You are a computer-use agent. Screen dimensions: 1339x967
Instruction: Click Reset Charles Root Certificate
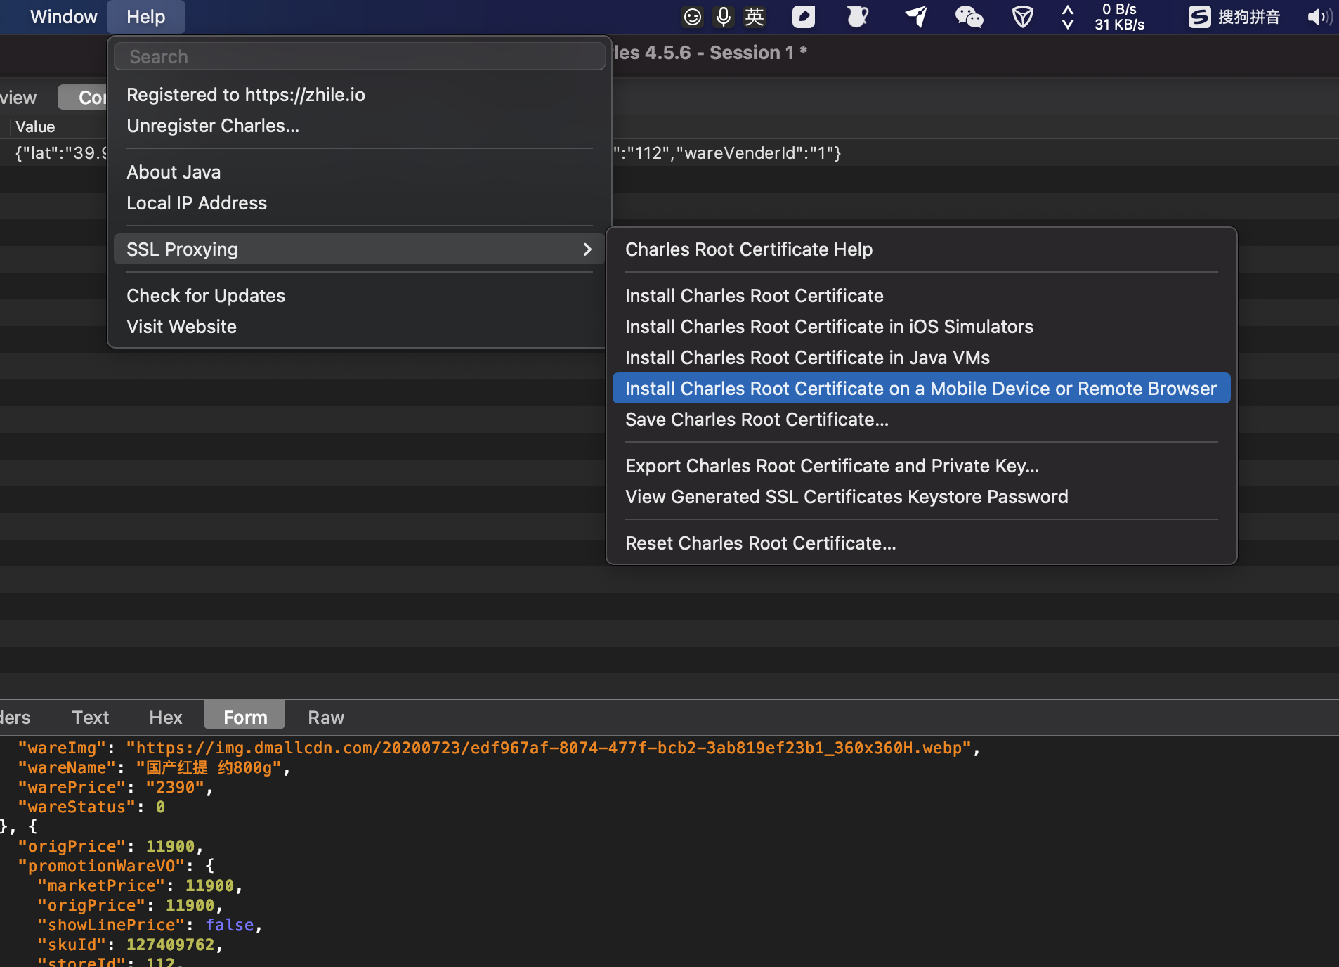[x=760, y=543]
